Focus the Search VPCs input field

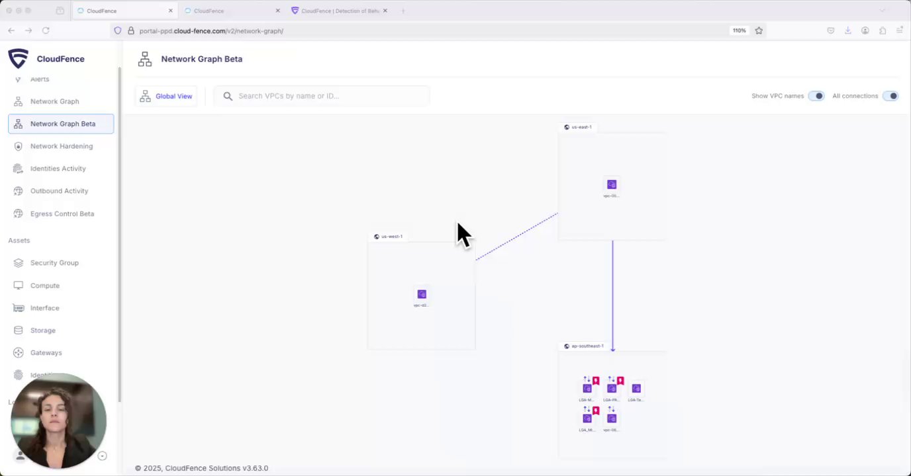click(322, 96)
